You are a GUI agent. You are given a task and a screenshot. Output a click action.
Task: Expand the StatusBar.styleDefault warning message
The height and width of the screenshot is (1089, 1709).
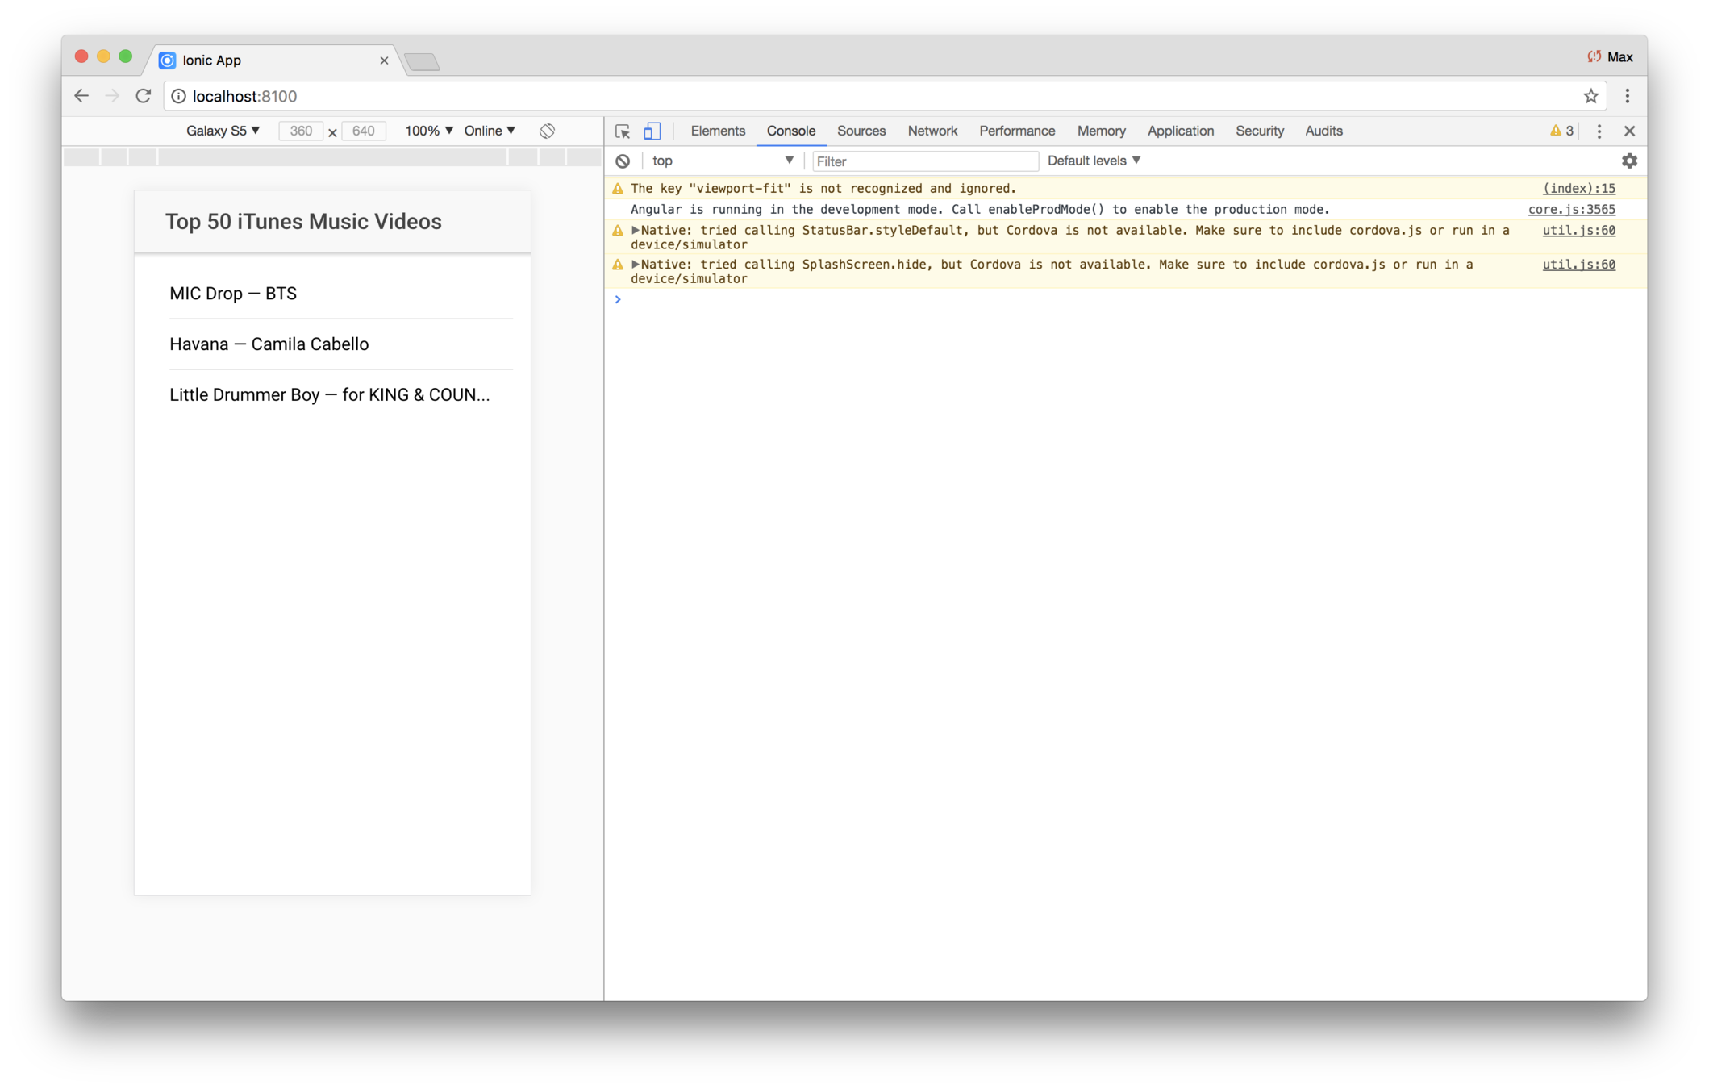[x=636, y=231]
